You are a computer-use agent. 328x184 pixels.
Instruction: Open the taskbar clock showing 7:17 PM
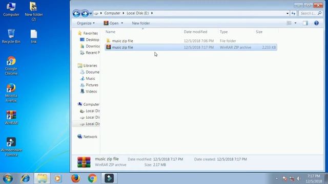coord(314,179)
